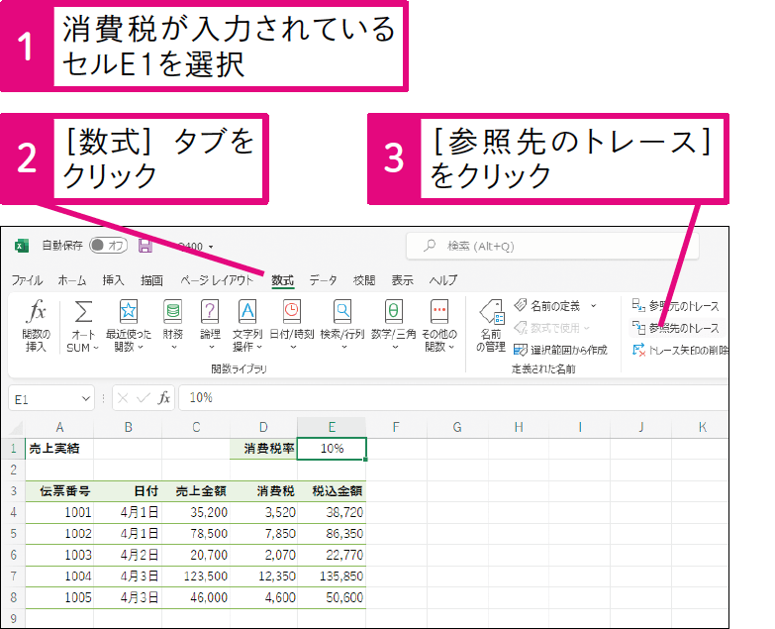Switch to the 描画 tab

[x=151, y=280]
